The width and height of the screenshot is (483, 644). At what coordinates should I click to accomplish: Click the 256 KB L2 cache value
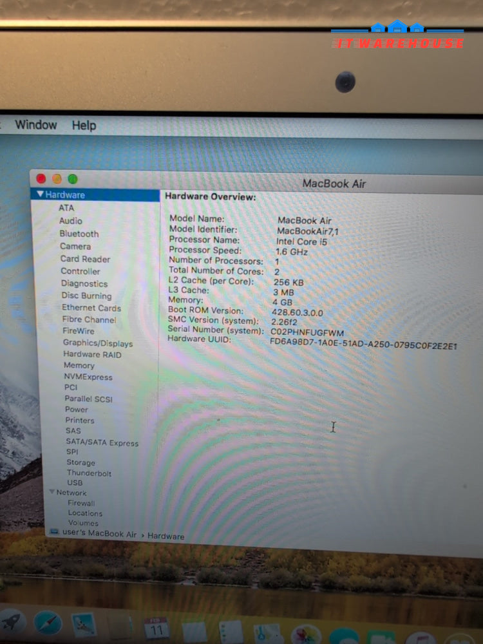289,282
